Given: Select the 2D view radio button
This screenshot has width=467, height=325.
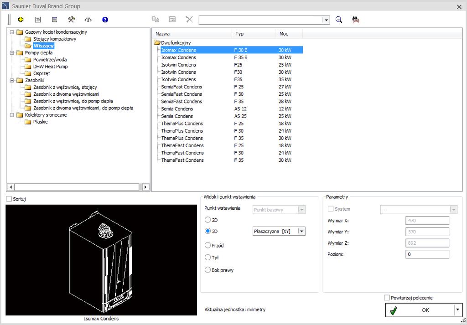Looking at the screenshot, I should pos(208,220).
